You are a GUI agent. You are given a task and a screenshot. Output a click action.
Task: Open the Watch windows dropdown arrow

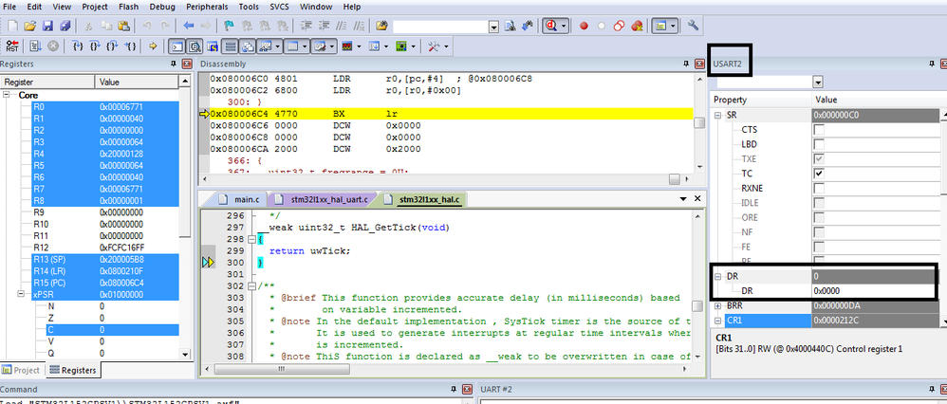(278, 46)
